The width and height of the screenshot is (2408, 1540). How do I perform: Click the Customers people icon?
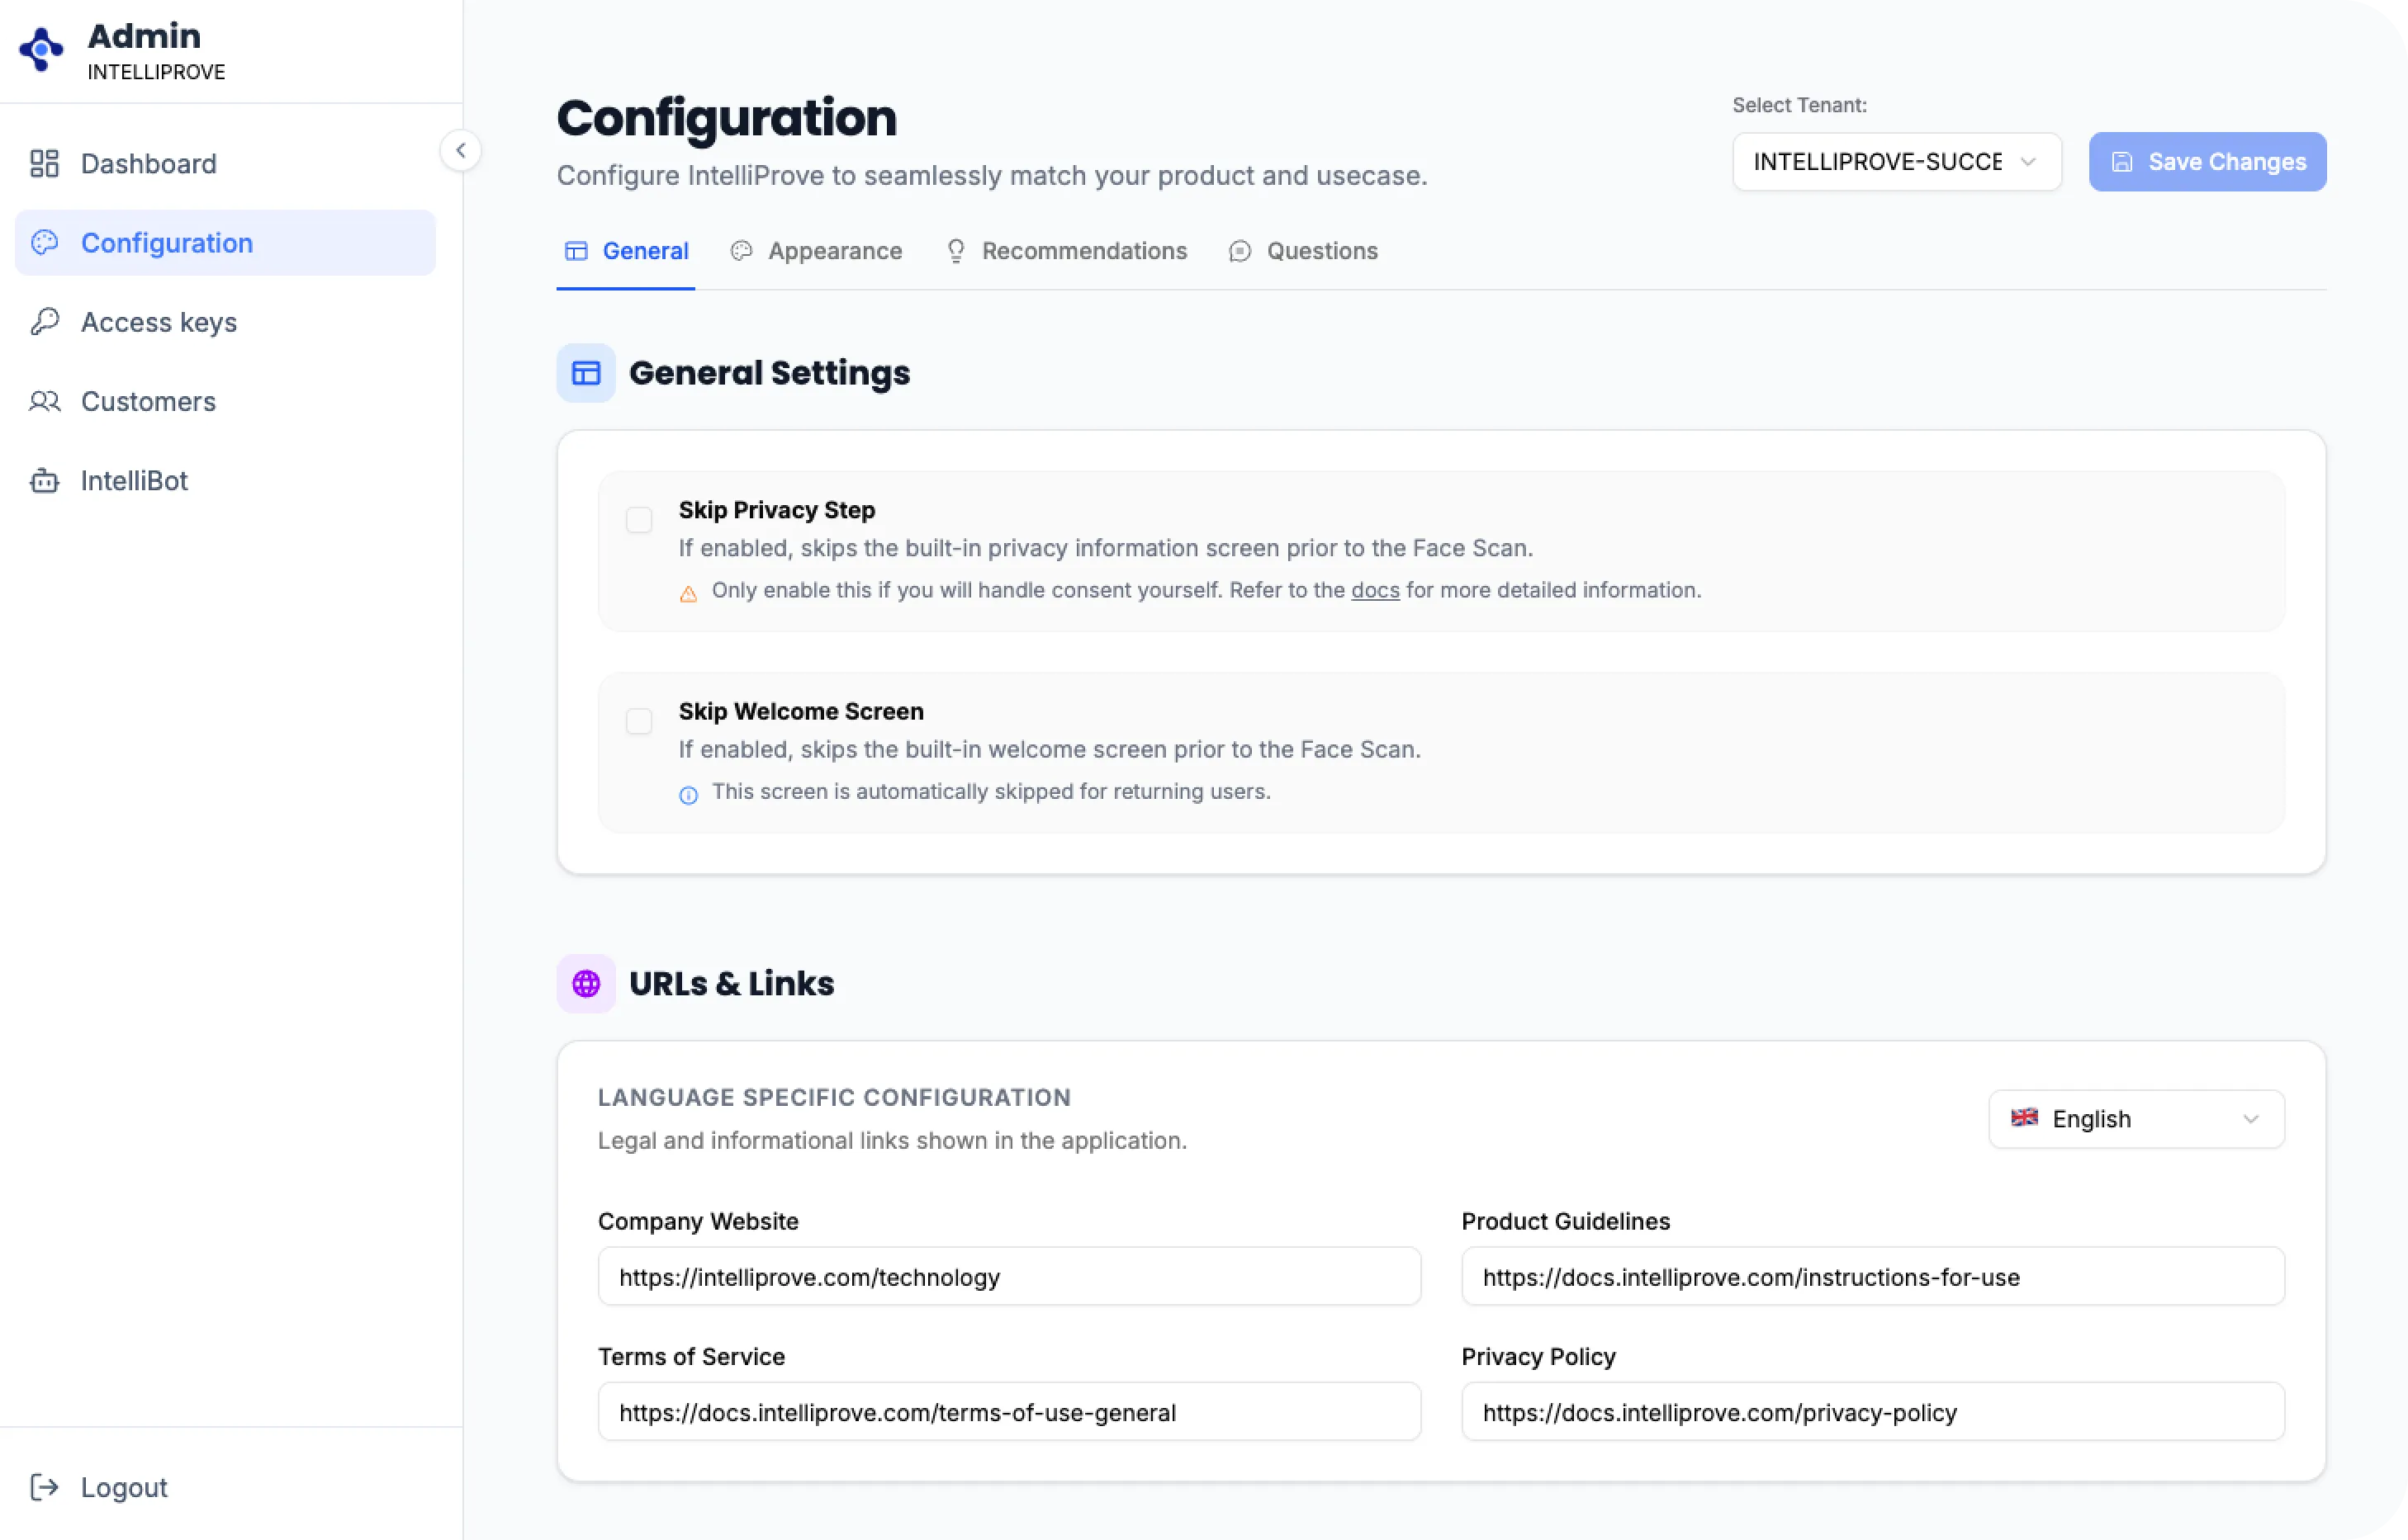coord(44,401)
